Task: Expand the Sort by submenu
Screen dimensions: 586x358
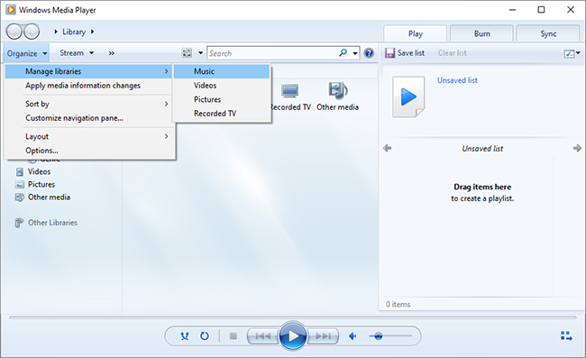Action: (96, 104)
